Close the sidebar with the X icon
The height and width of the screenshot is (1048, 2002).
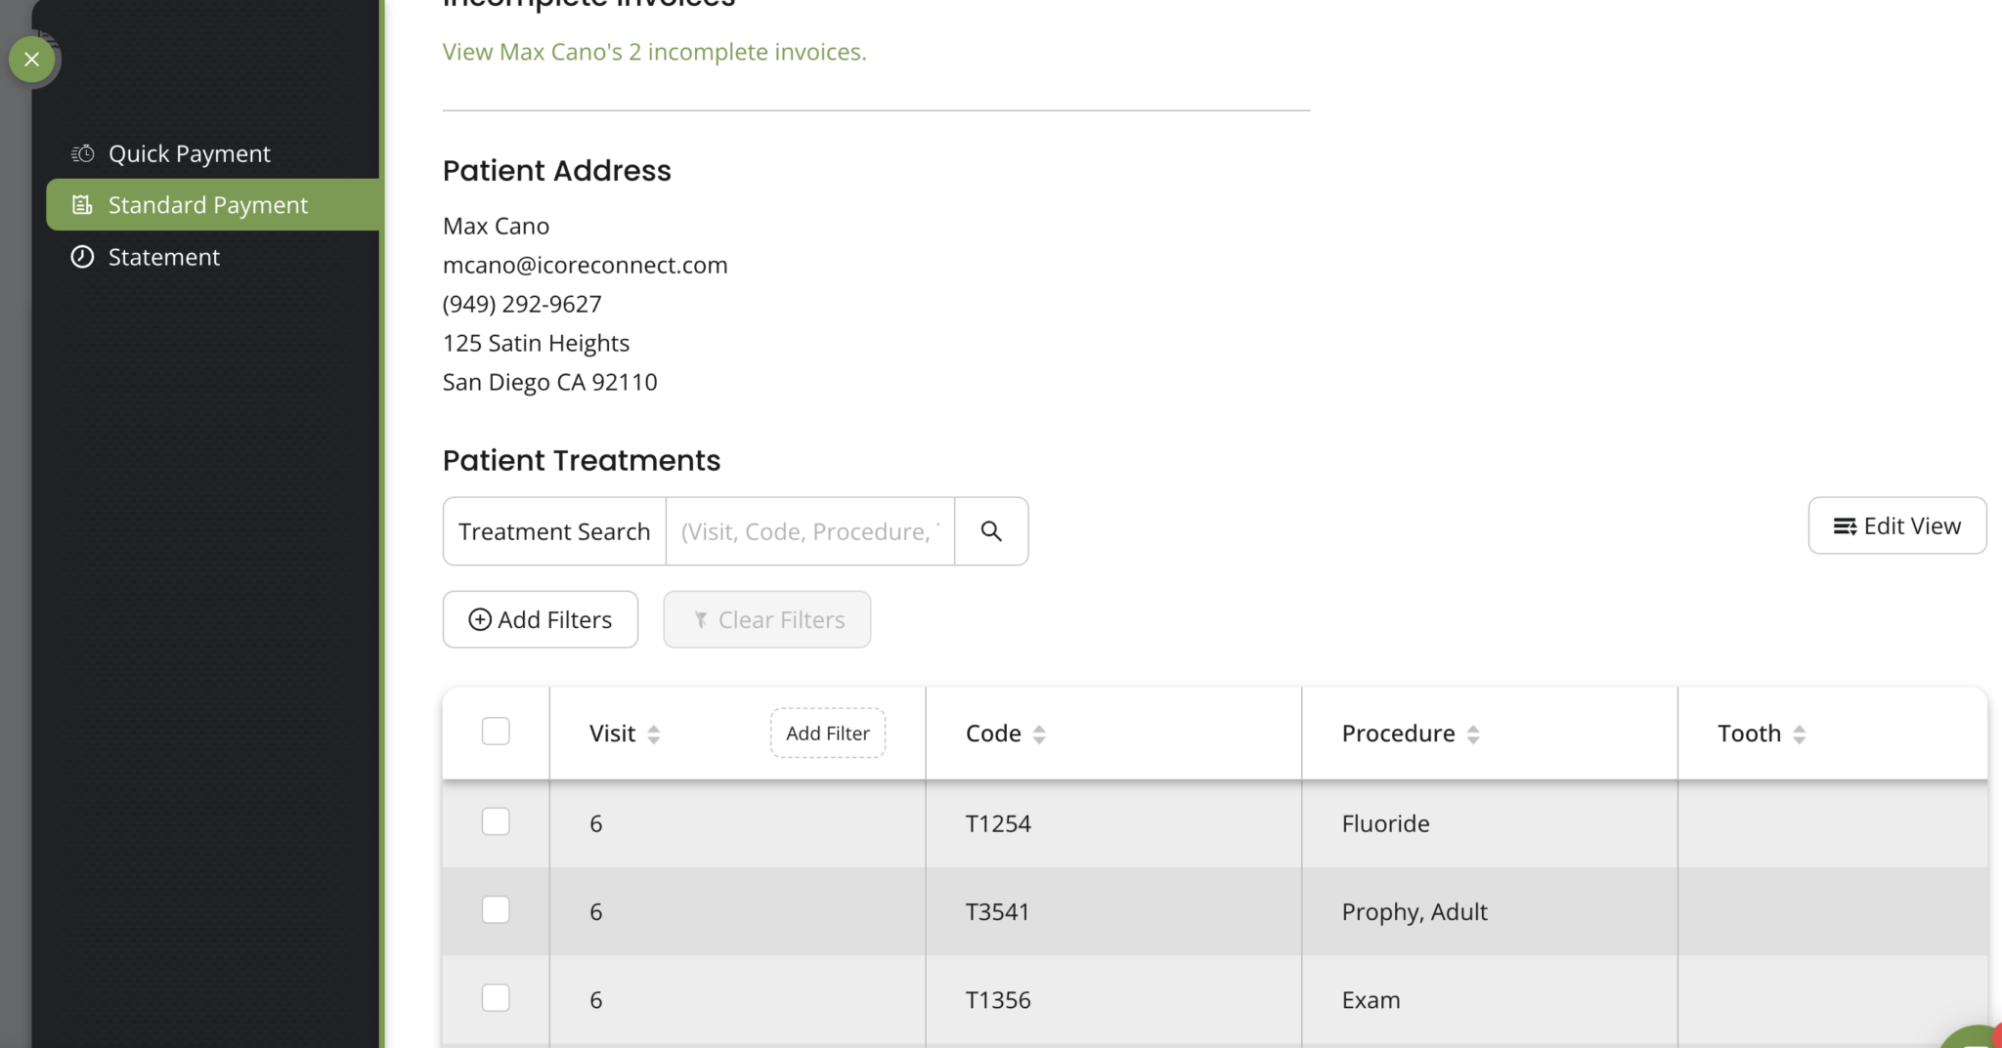(32, 59)
